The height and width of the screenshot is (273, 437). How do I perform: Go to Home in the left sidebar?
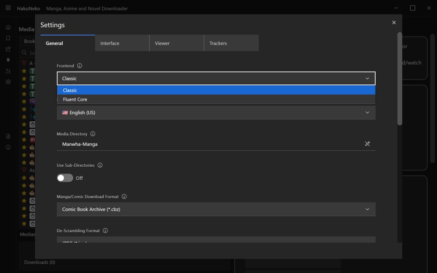(x=8, y=27)
